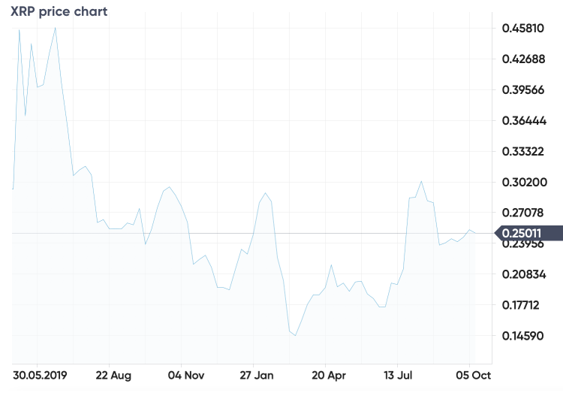Select the 30.05.2019 date axis label

[40, 375]
